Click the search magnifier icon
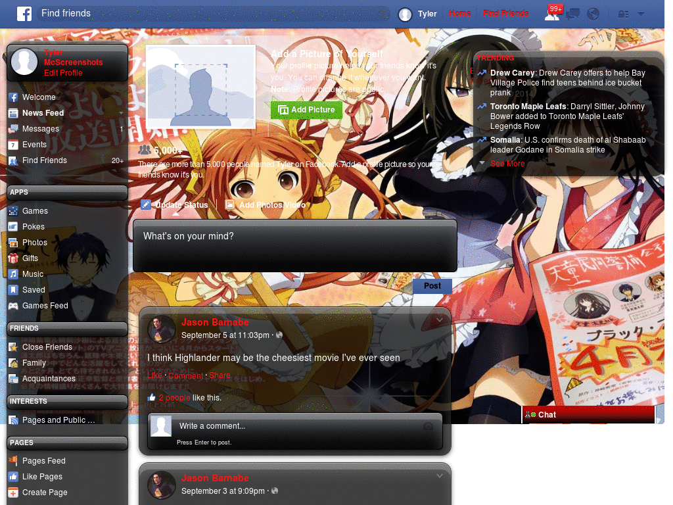This screenshot has width=673, height=505. click(383, 14)
